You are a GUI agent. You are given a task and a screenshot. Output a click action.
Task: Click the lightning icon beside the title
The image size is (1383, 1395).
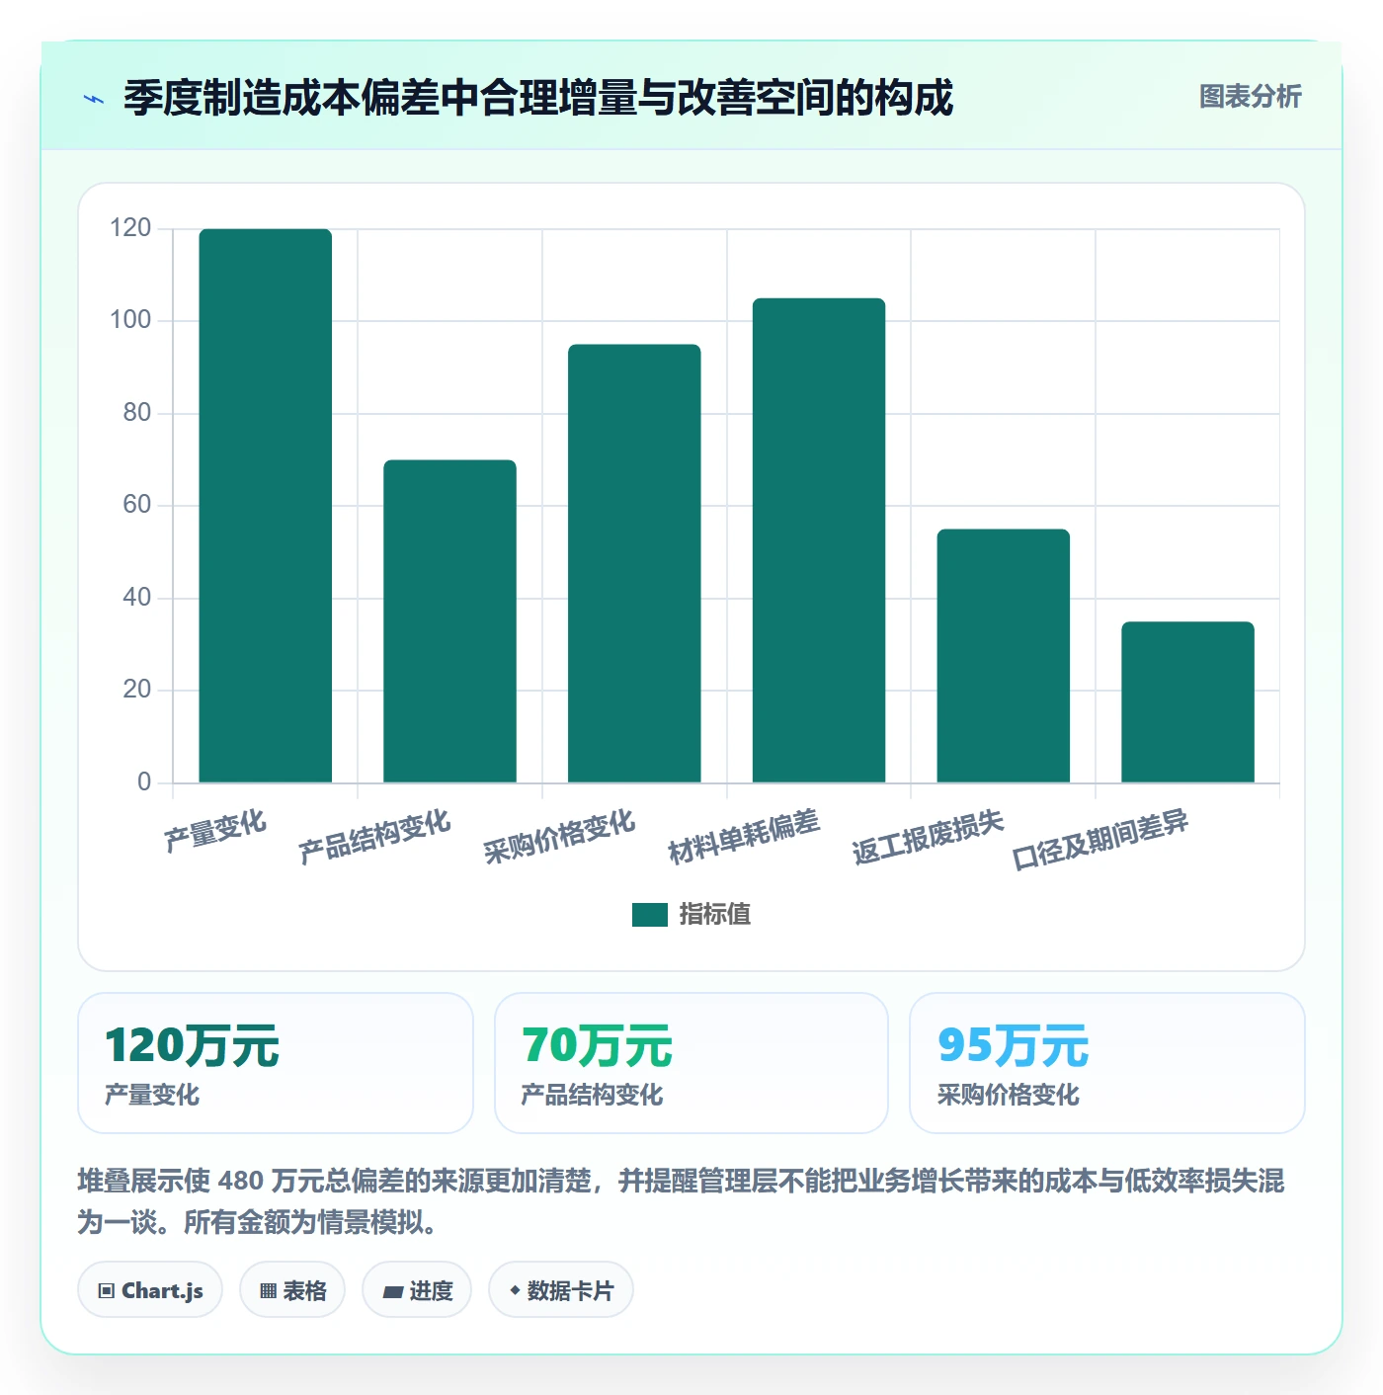pos(94,99)
